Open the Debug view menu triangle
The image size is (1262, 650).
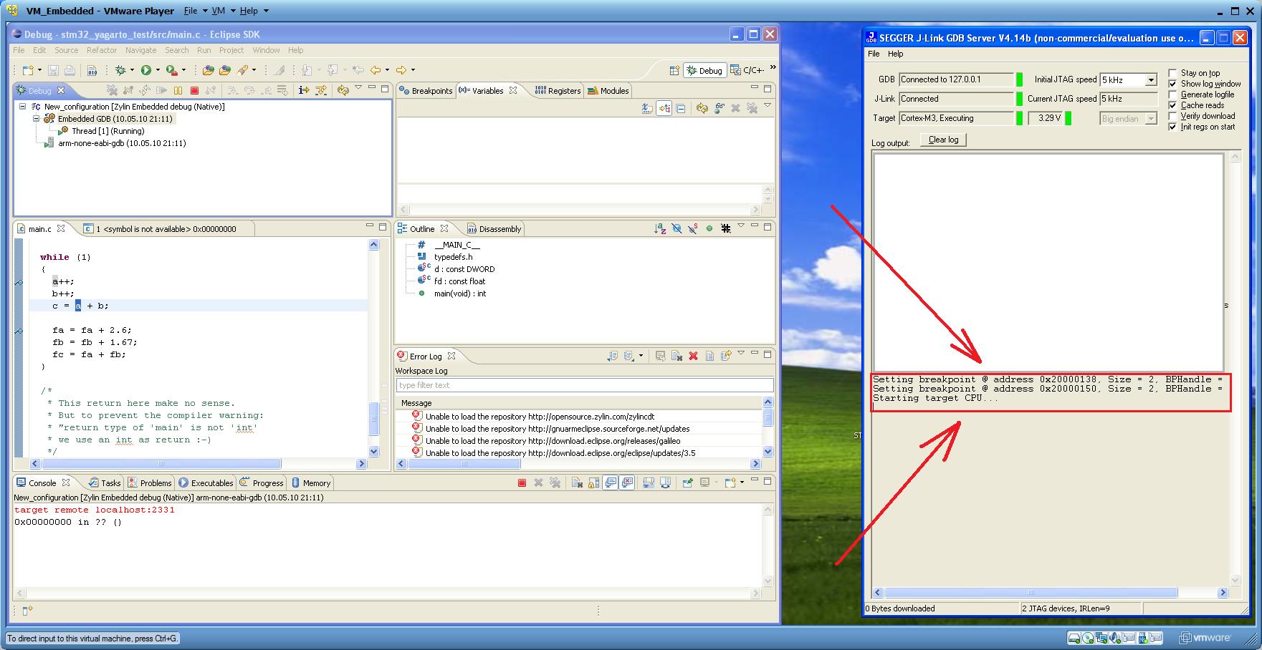pos(358,89)
